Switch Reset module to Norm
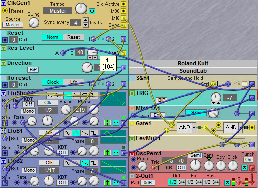This screenshot has width=258, height=188. pyautogui.click(x=52, y=37)
